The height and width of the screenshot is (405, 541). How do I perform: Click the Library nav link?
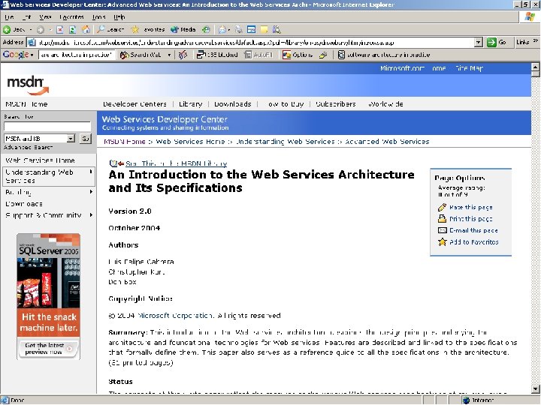point(190,104)
